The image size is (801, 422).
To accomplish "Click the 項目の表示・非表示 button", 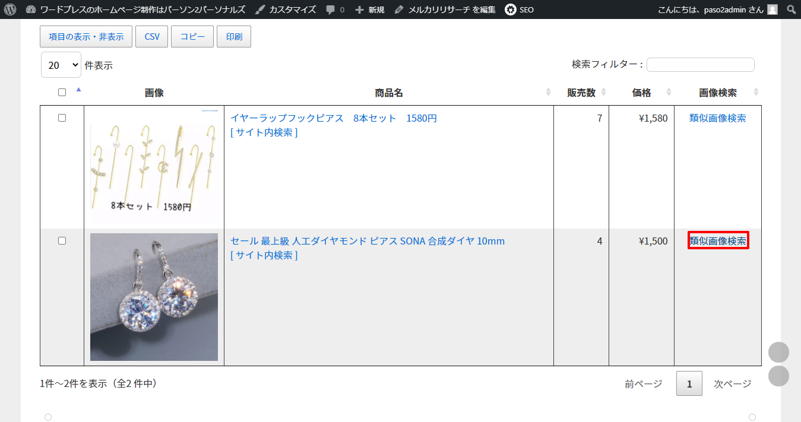I will [x=86, y=36].
